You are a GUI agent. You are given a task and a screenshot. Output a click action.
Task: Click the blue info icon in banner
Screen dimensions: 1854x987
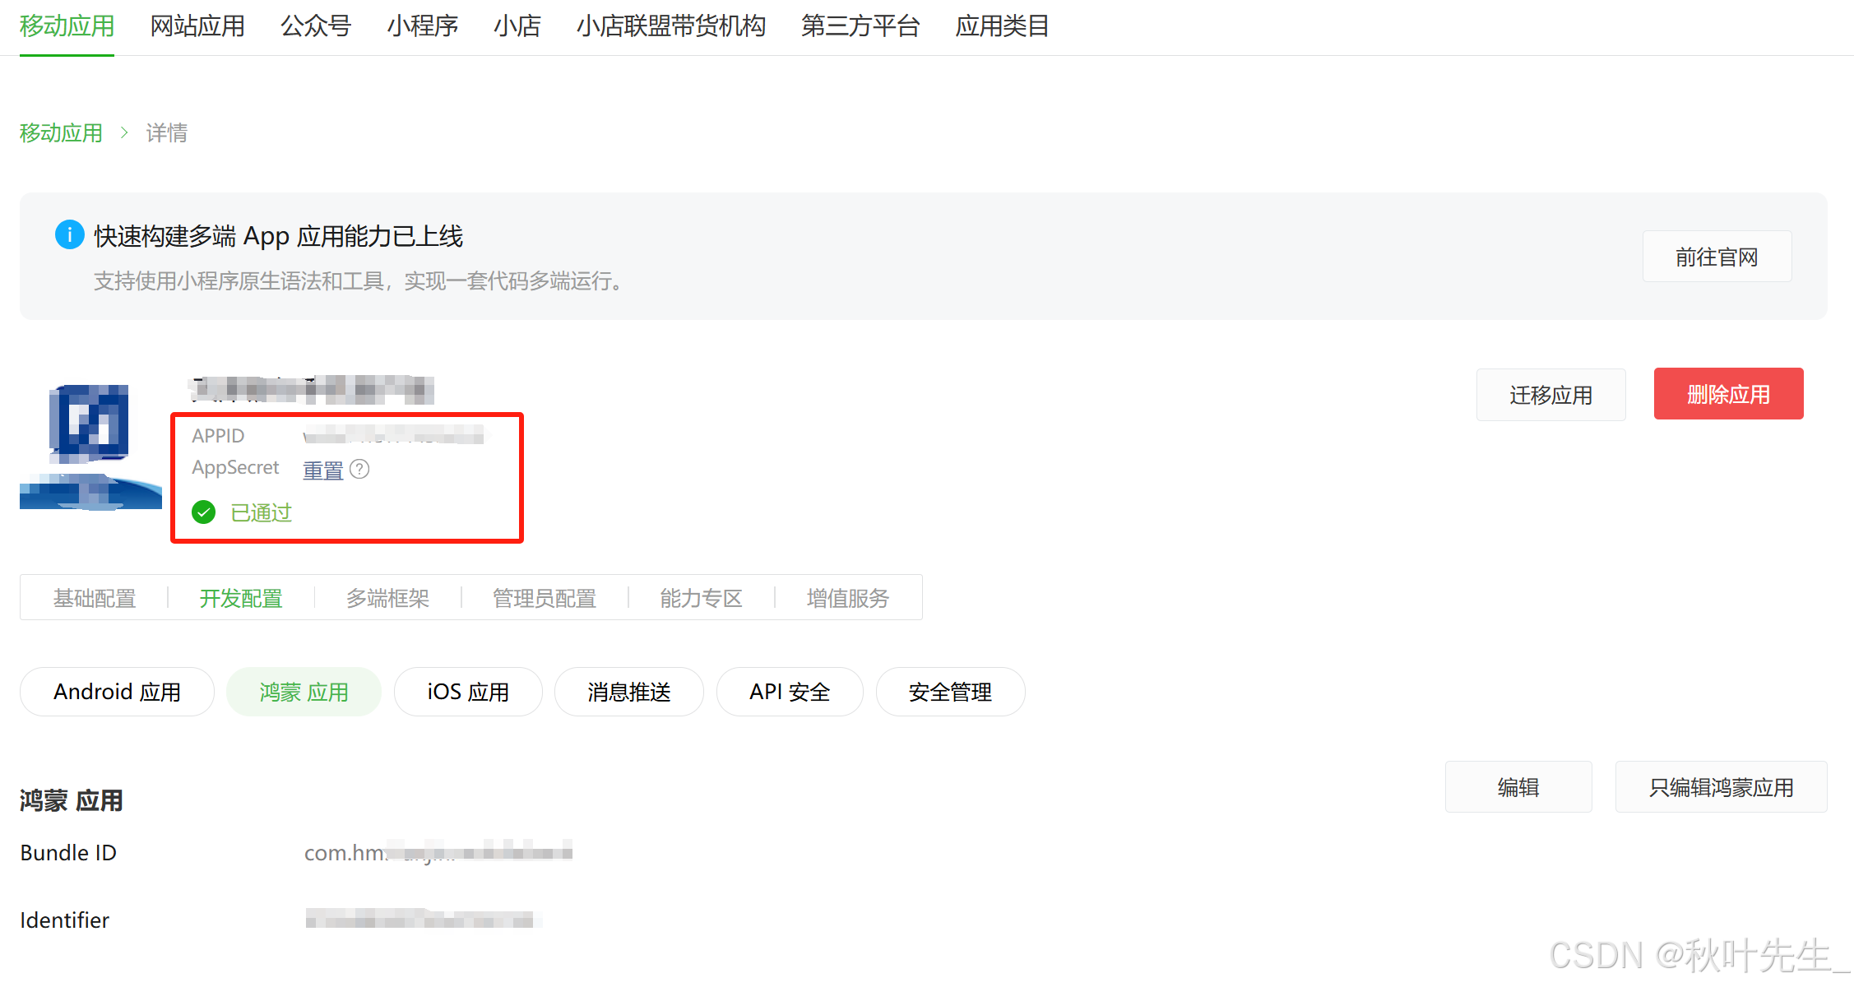coord(69,235)
